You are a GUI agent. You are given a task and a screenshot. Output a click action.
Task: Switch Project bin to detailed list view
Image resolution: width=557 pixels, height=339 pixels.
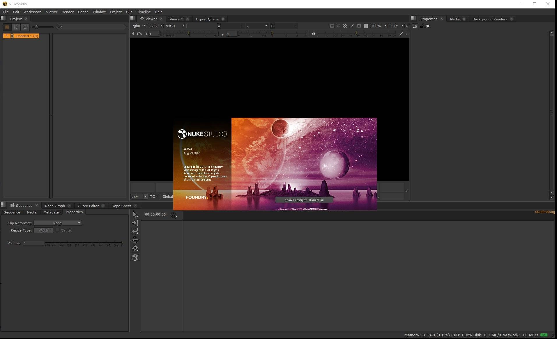click(x=16, y=27)
